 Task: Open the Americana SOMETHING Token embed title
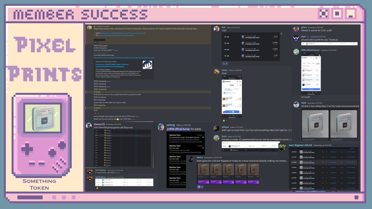pos(112,65)
